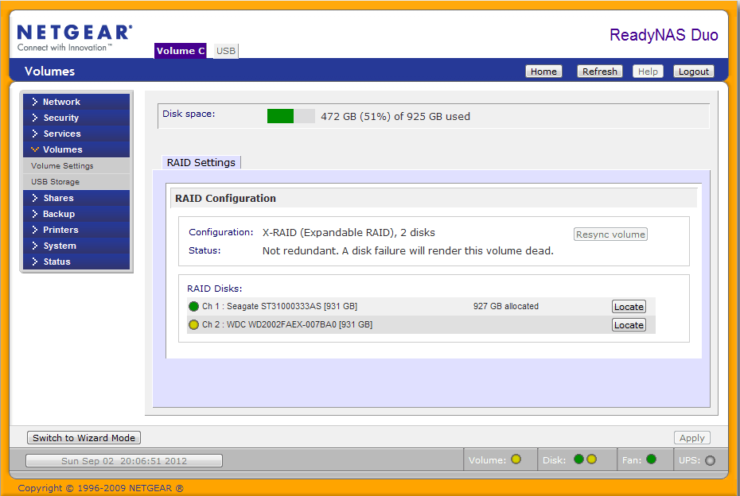This screenshot has height=496, width=740.
Task: Click the Apply button
Action: (692, 438)
